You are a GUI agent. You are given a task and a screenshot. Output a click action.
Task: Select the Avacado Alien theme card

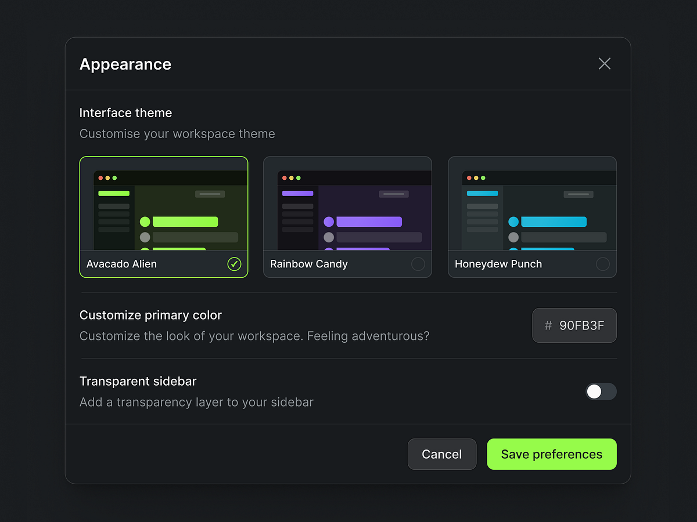[x=164, y=217]
